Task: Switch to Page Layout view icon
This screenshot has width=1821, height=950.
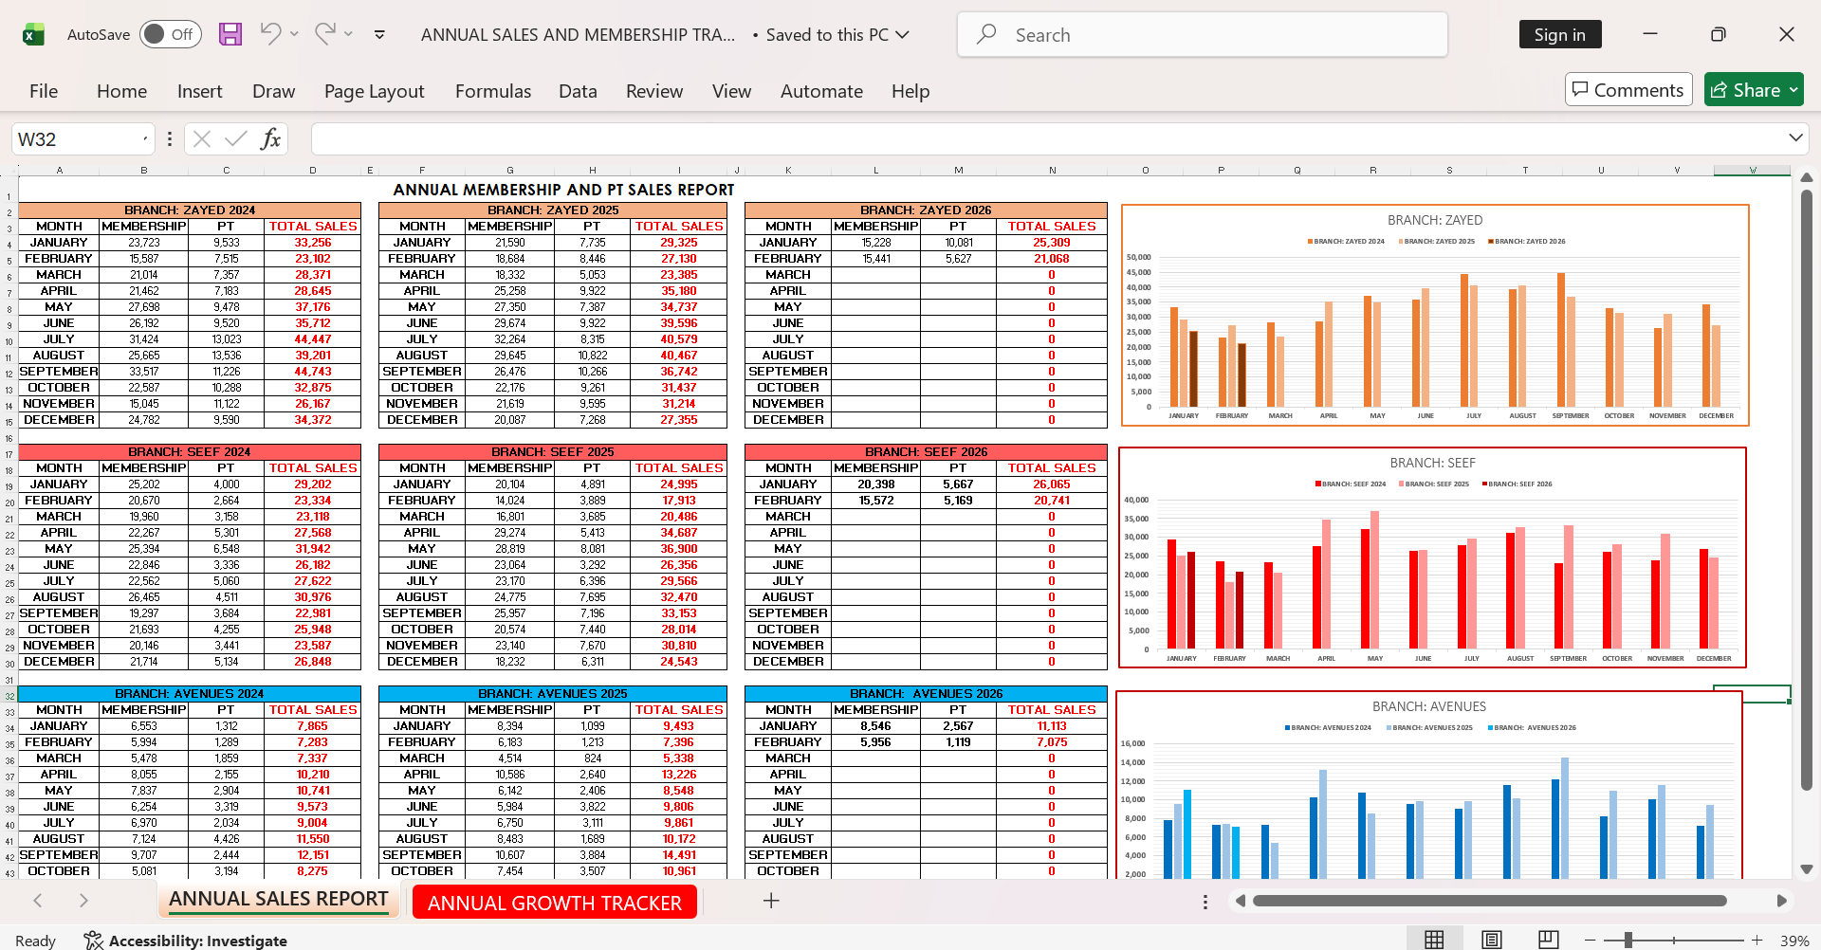Action: 1492,940
